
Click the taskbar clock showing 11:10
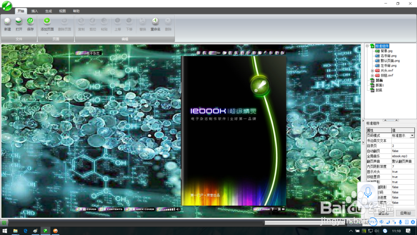[396, 231]
